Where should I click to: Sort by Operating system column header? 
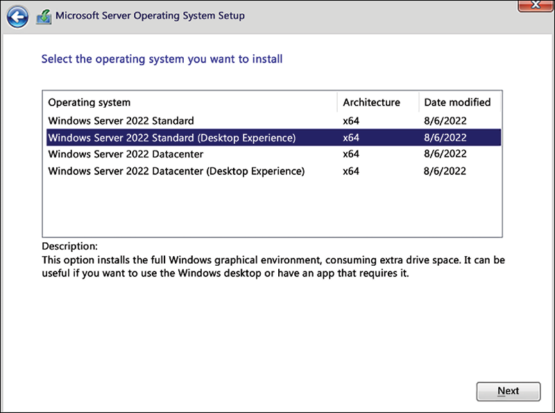tap(190, 102)
